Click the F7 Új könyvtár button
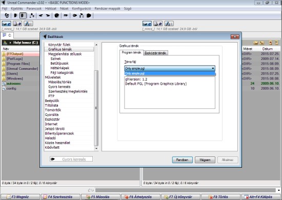The height and width of the screenshot is (200, 282). [181, 197]
